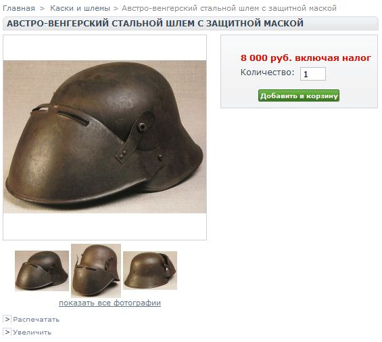382x342 pixels.
Task: Click the current product breadcrumb text
Action: pos(229,8)
